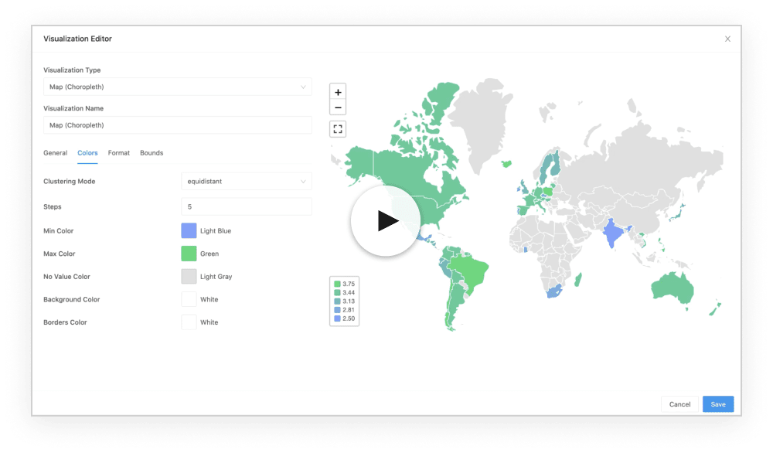Focus the Steps input field

(x=246, y=207)
